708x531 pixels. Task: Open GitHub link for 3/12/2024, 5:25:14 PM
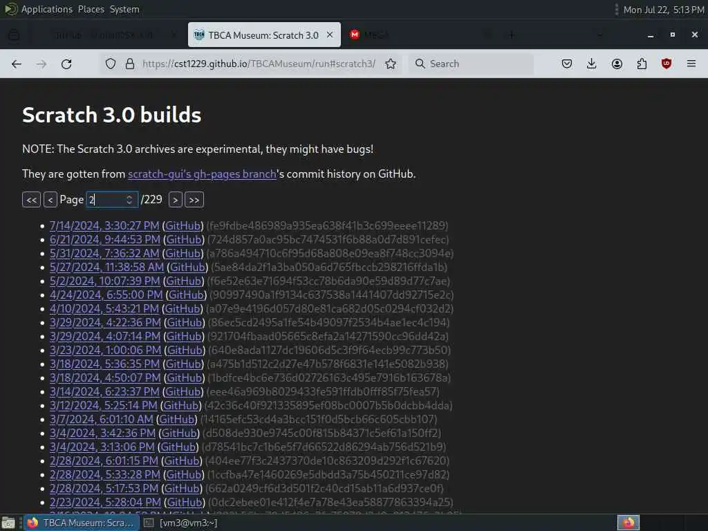point(181,405)
